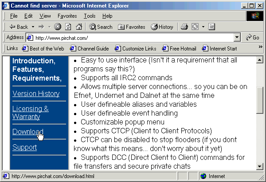Click the page icon in the address bar
The height and width of the screenshot is (182, 266).
(30, 38)
